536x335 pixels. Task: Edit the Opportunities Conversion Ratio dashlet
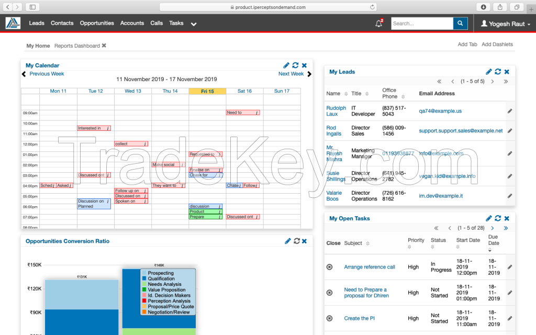287,241
